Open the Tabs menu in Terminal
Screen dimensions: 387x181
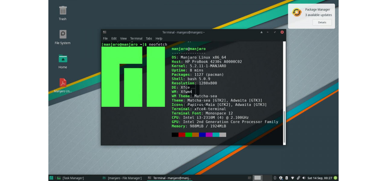coord(149,39)
